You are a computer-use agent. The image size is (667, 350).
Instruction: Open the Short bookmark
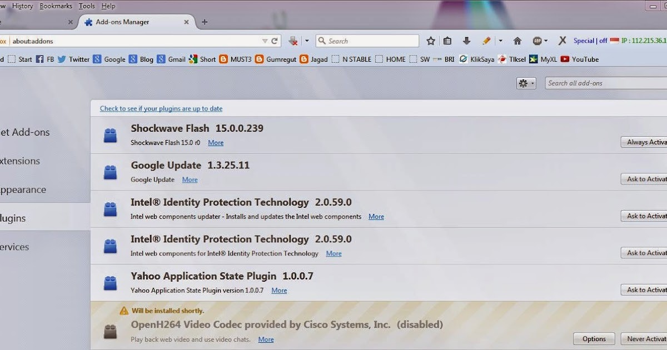(x=202, y=59)
